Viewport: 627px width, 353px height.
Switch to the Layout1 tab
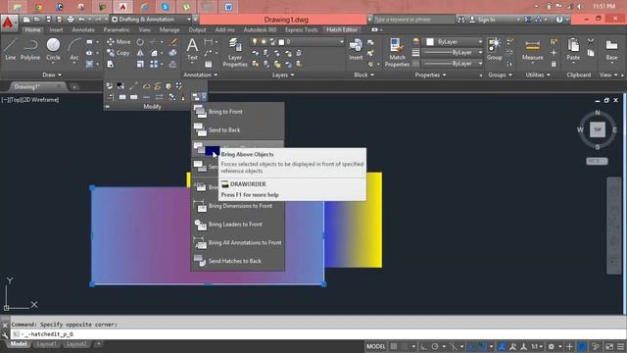[46, 344]
